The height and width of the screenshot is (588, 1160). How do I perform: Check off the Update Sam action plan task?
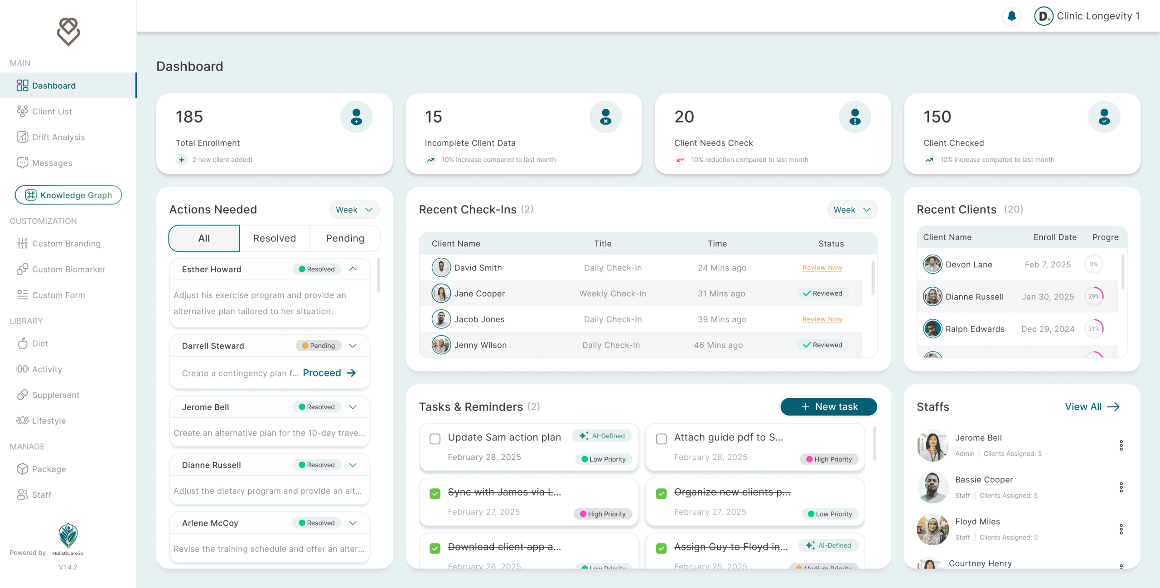435,439
